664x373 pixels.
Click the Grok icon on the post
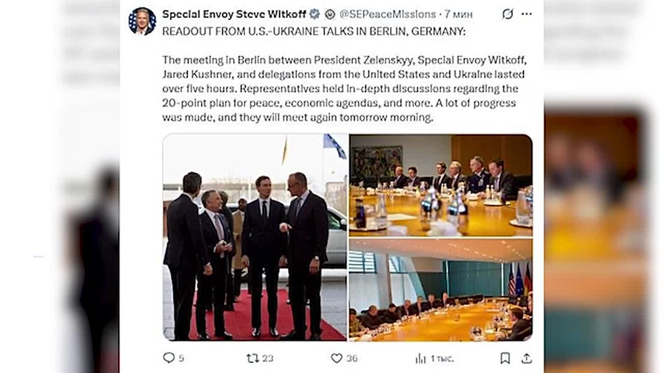(507, 14)
